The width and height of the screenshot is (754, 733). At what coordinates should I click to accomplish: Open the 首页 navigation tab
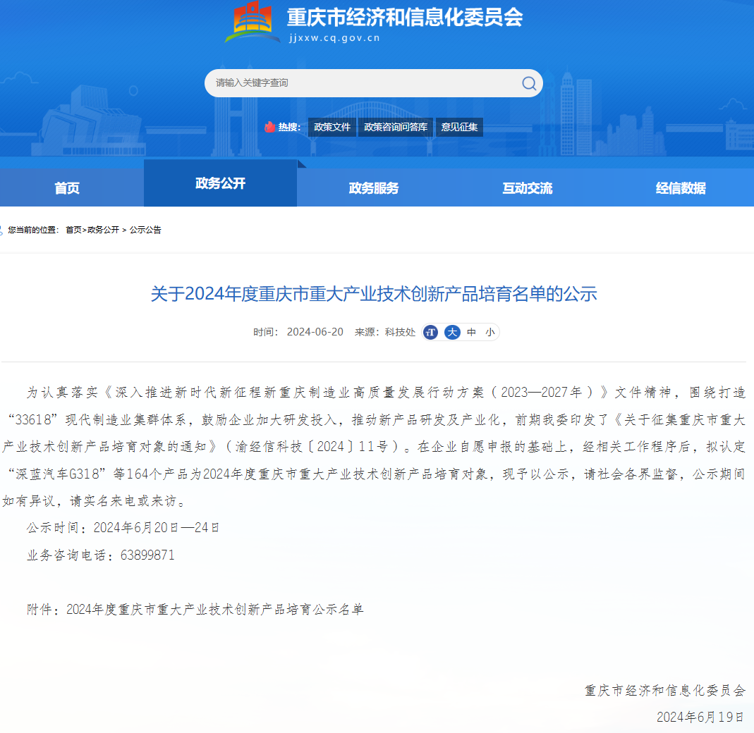[68, 188]
